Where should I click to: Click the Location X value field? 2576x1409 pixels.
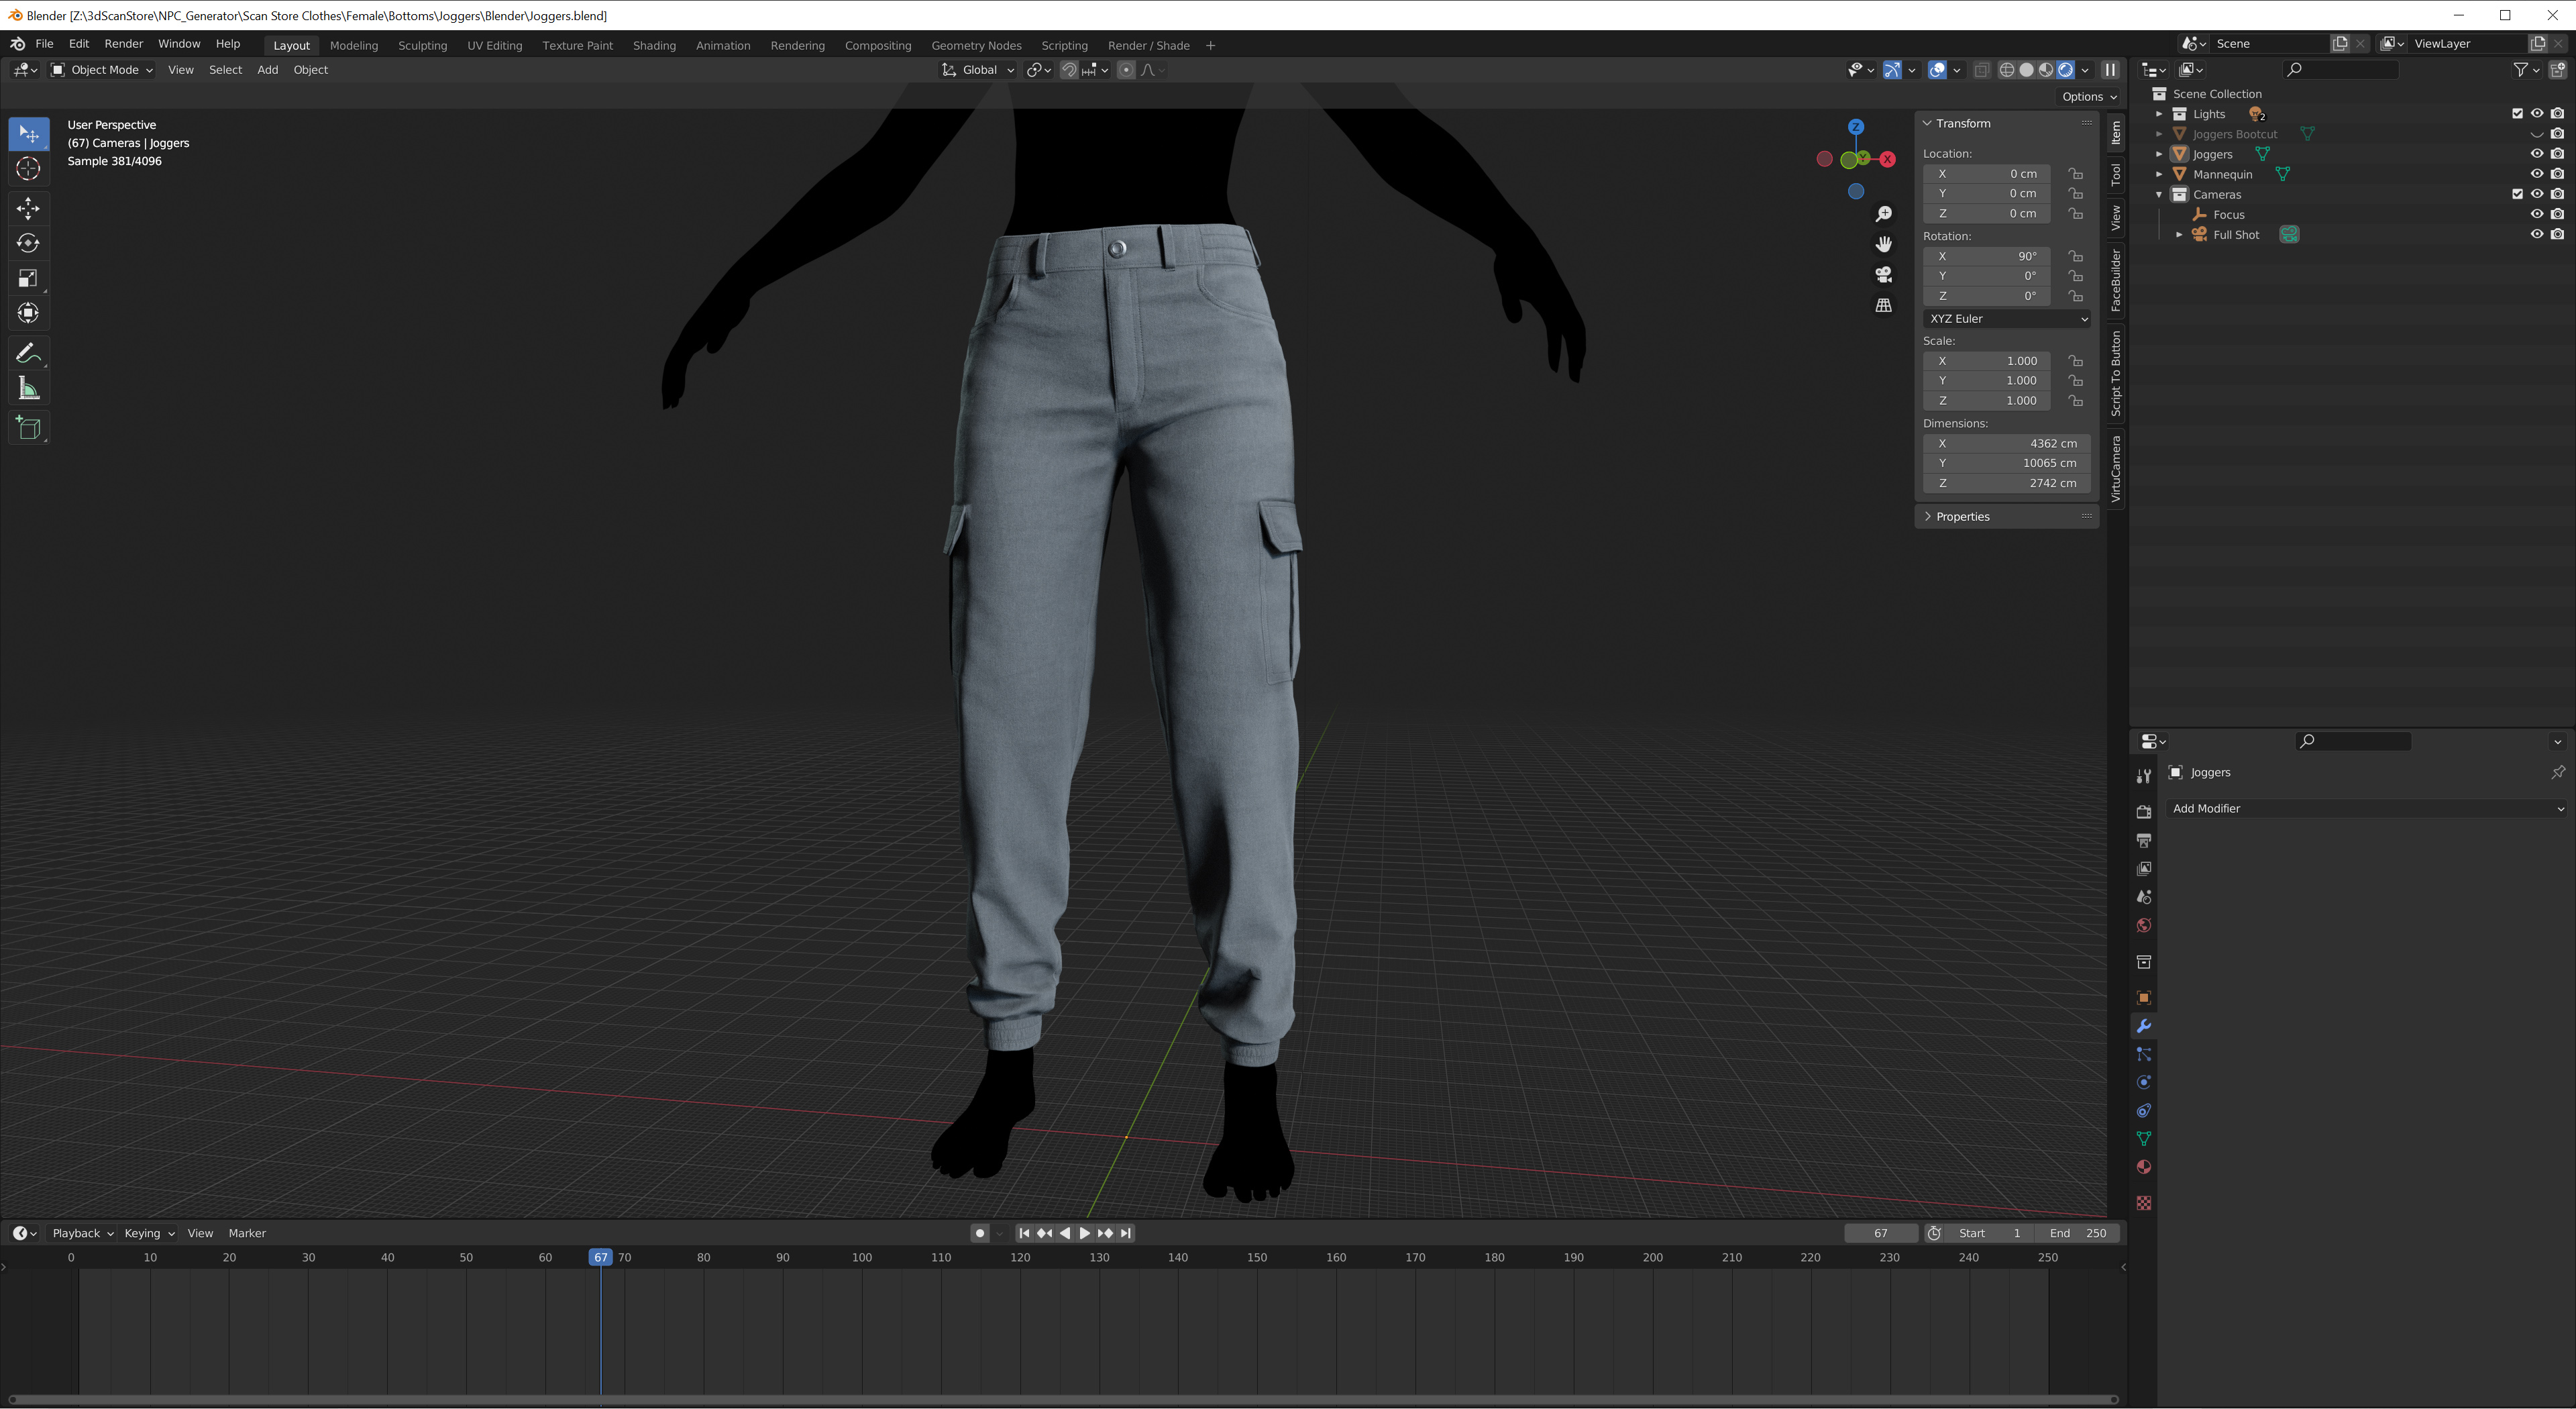[x=1986, y=174]
